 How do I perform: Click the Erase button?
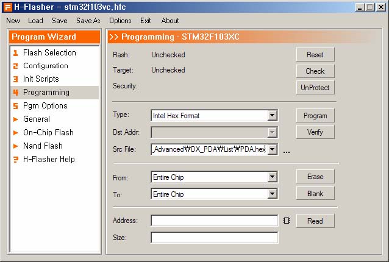pyautogui.click(x=315, y=177)
